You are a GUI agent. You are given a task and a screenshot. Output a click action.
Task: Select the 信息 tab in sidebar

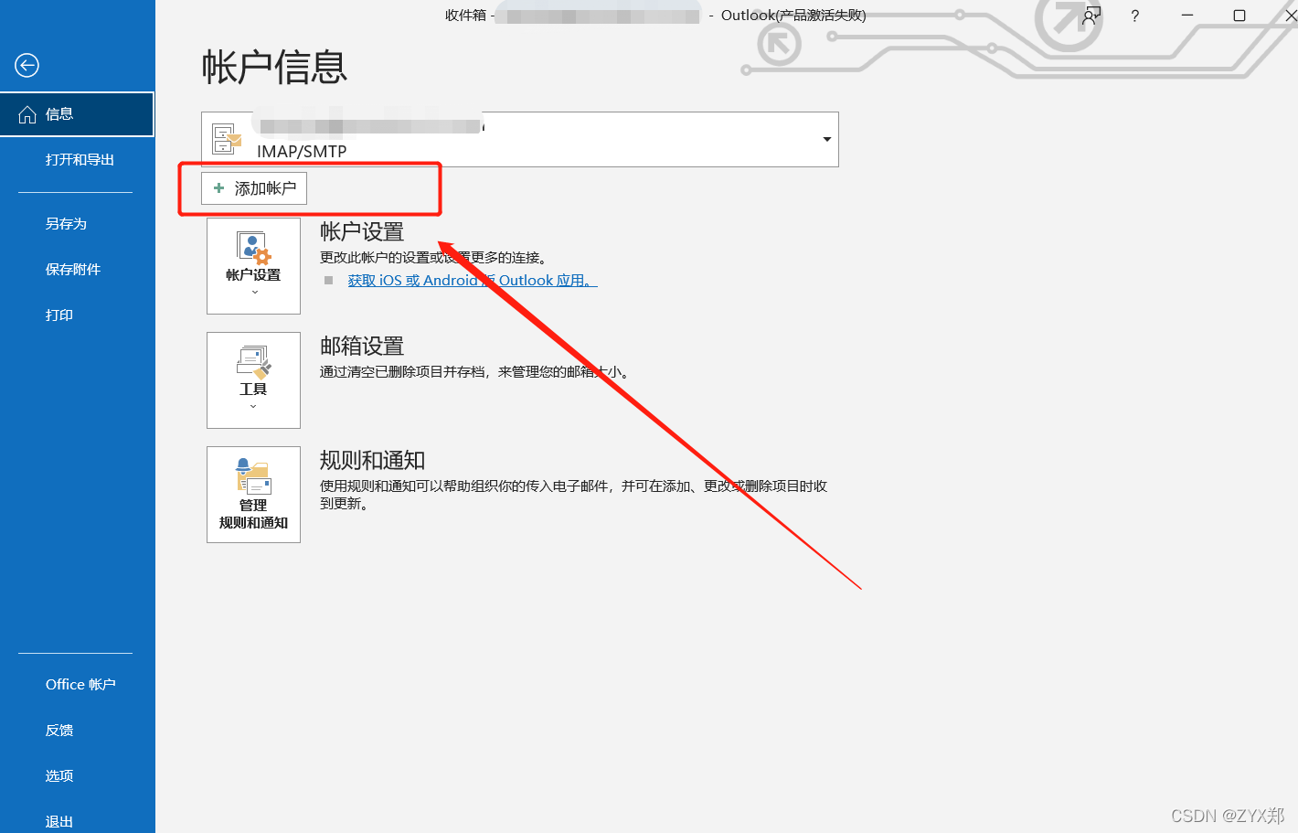click(x=77, y=114)
